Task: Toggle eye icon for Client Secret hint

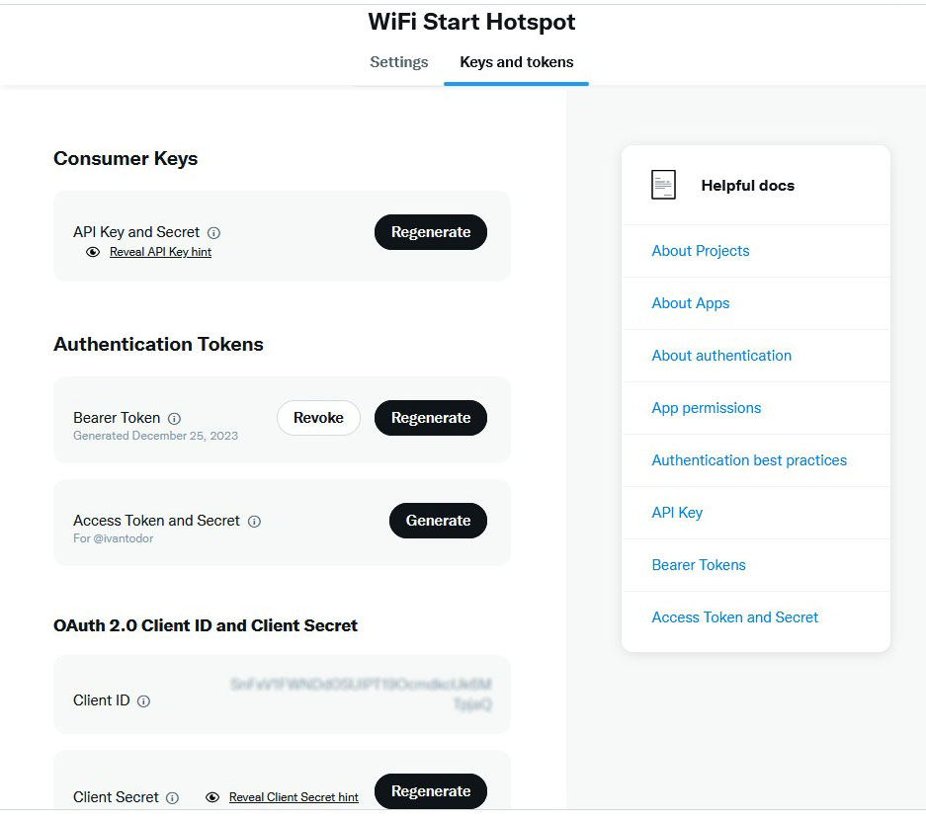Action: click(x=212, y=797)
